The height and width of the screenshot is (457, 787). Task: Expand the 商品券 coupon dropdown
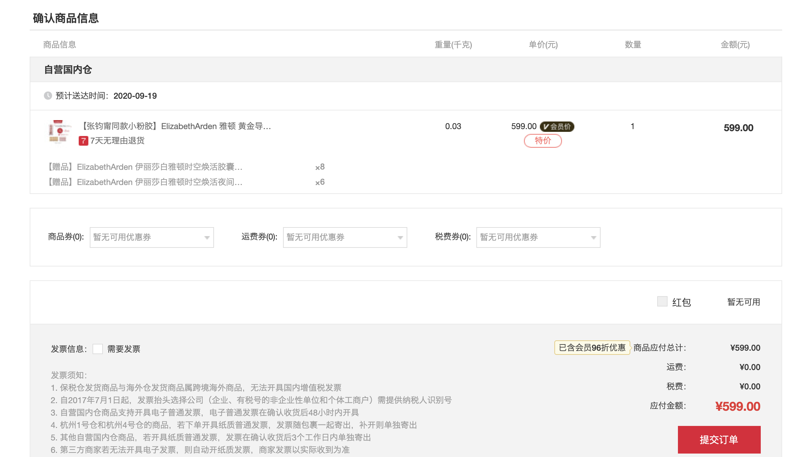pos(152,237)
